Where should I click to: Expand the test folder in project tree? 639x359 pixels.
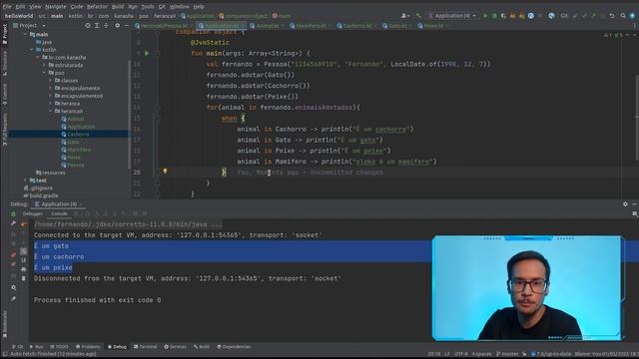point(25,180)
